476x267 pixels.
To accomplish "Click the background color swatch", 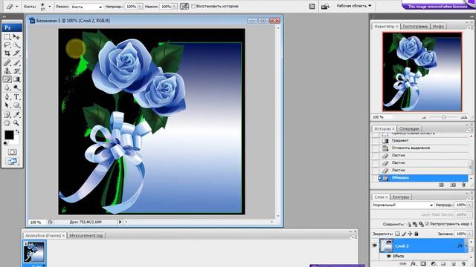I will pos(16,141).
